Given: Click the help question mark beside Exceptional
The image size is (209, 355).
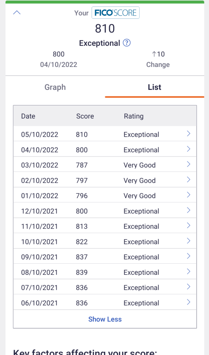Looking at the screenshot, I should click(x=127, y=43).
